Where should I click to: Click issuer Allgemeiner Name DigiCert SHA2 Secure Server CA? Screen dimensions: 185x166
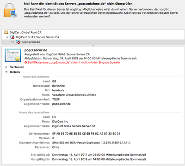coord(74,126)
